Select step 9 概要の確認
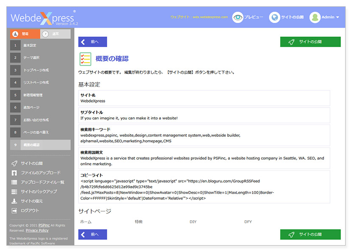The width and height of the screenshot is (352, 252). 40,145
